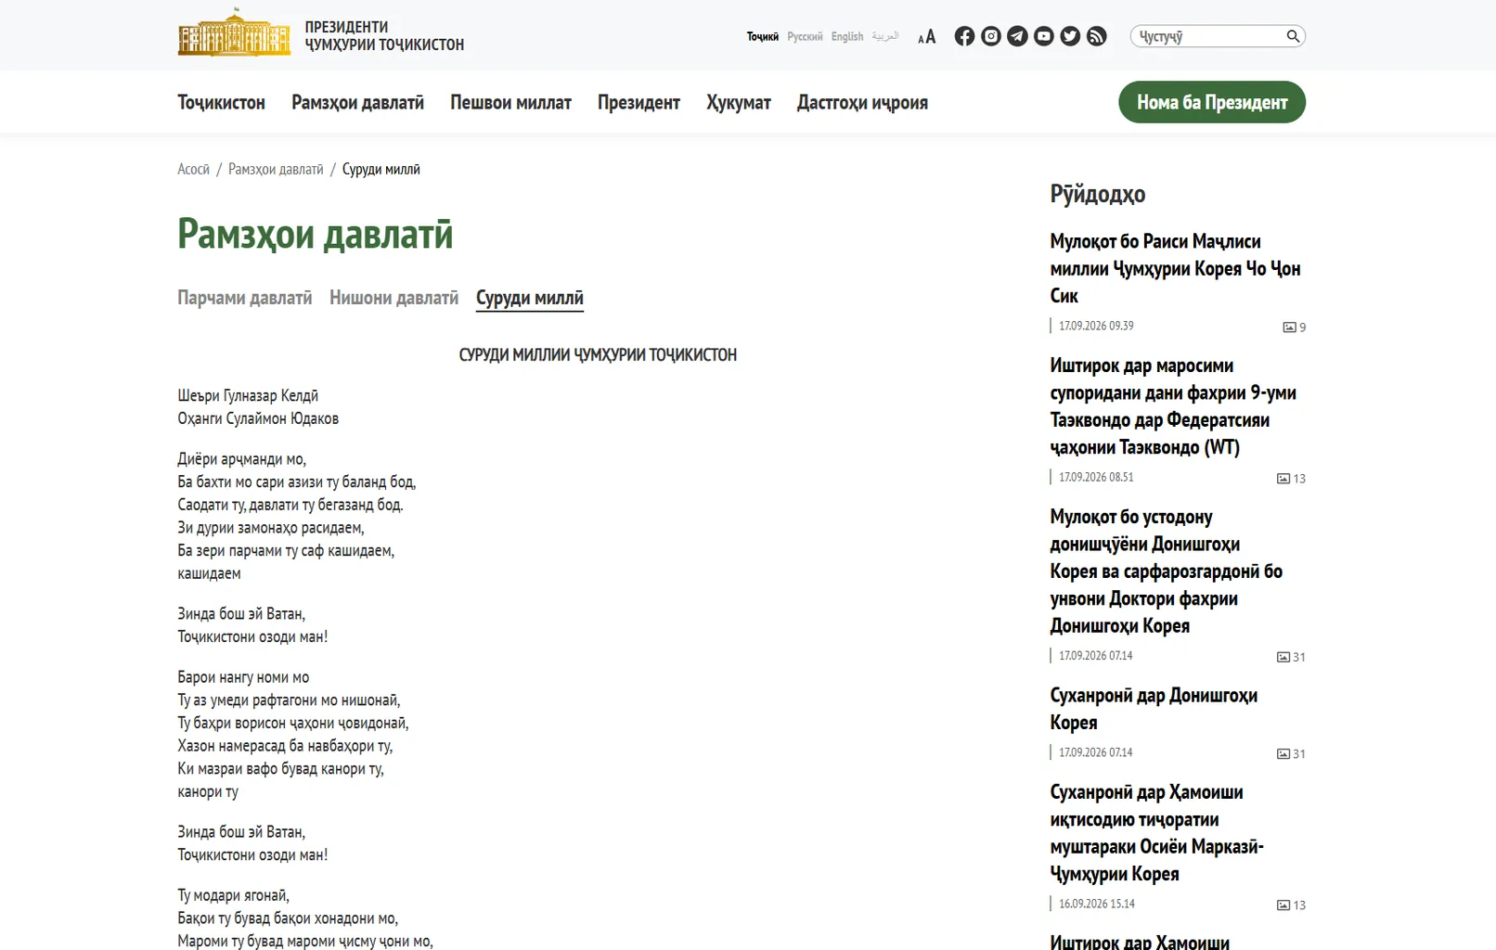Screen dimensions: 1496x950
Task: Switch language to Русский
Action: pyautogui.click(x=805, y=37)
